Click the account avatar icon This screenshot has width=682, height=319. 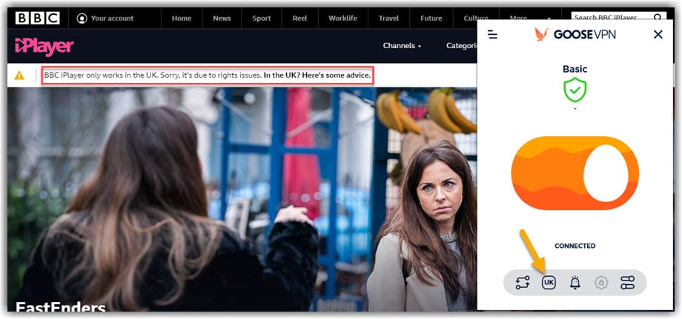(82, 19)
